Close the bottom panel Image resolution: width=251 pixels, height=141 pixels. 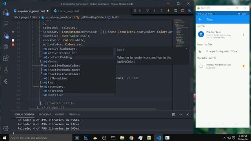coord(187,114)
